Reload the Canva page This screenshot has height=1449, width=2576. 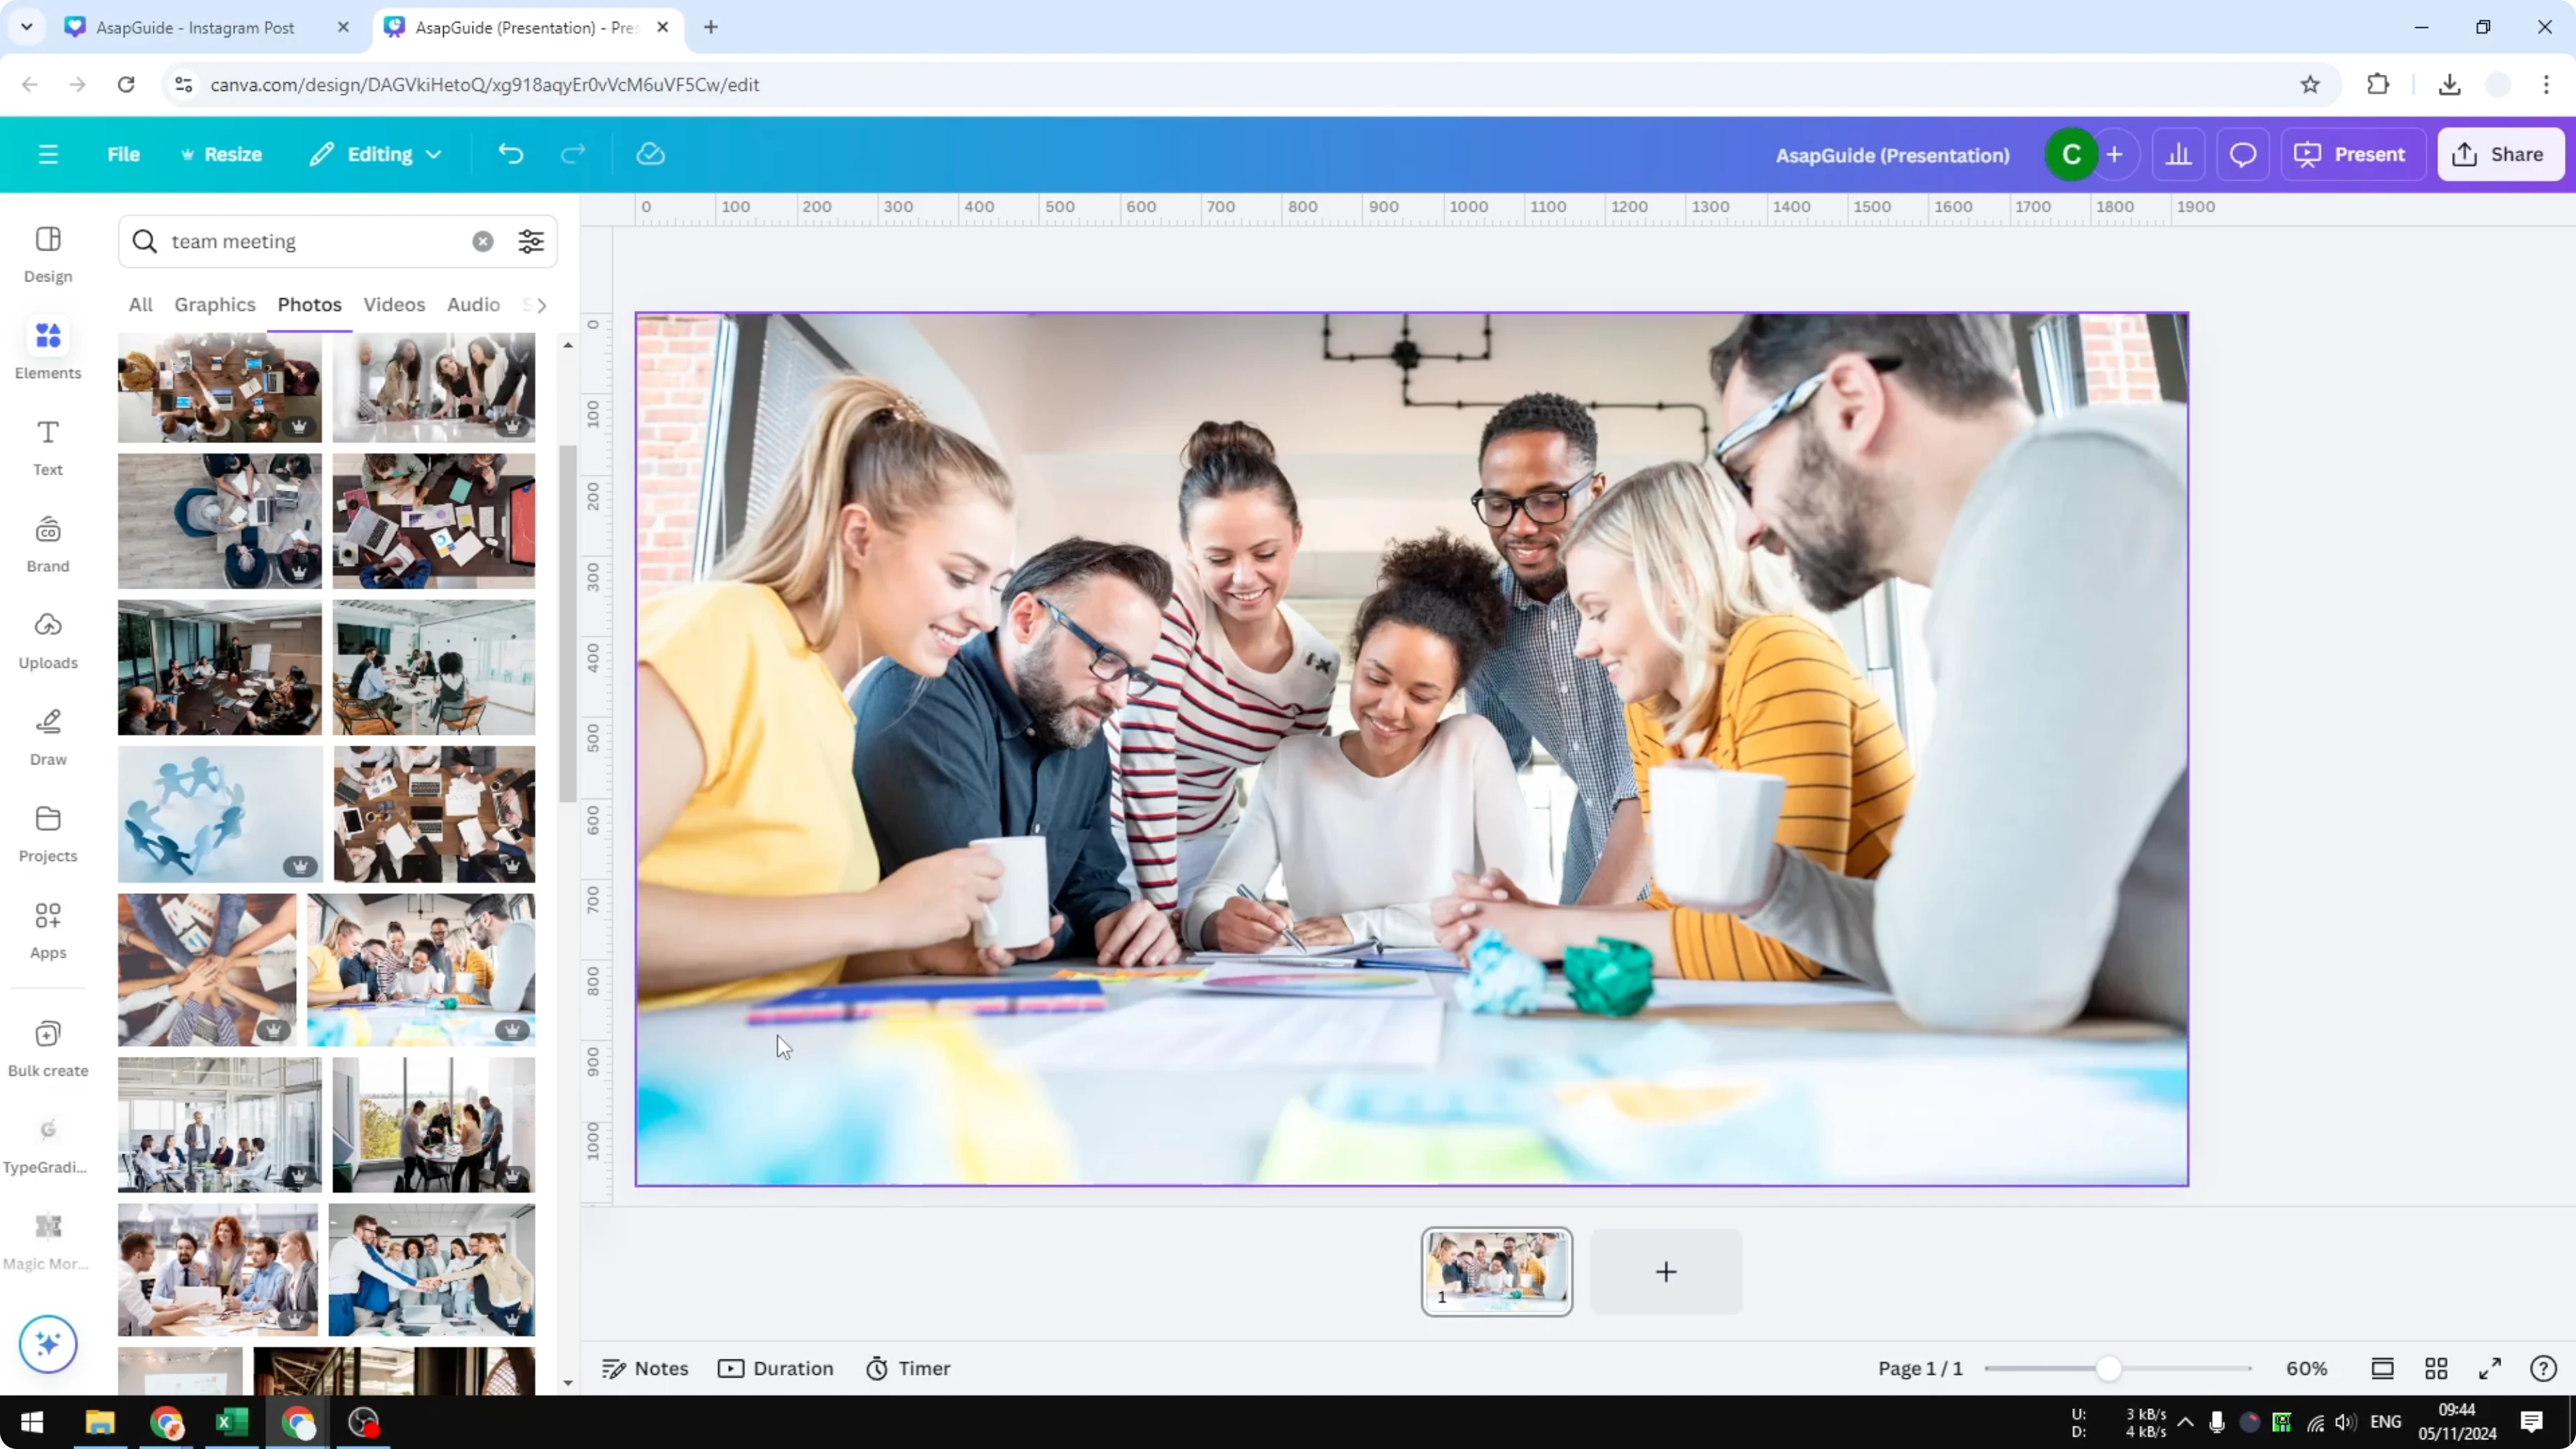[126, 84]
